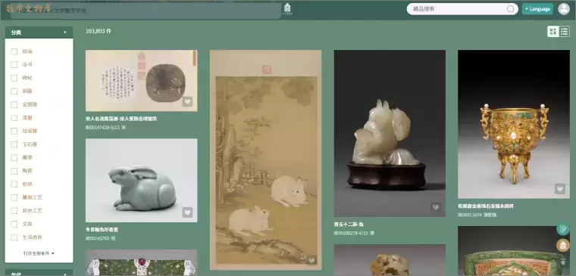Open the partially visible green ceramic bowl thumbnail
Screen dimensions: 576x276
514,251
